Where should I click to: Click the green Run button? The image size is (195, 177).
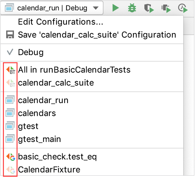(116, 8)
